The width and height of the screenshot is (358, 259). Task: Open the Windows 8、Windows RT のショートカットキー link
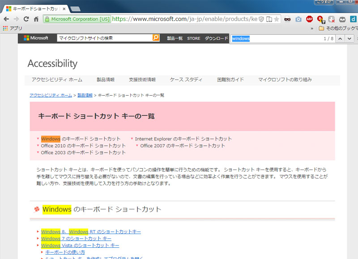pyautogui.click(x=91, y=232)
